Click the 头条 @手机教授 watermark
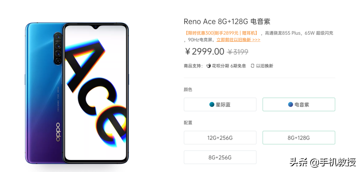Viewport: 361px width, 172px height. pyautogui.click(x=323, y=163)
